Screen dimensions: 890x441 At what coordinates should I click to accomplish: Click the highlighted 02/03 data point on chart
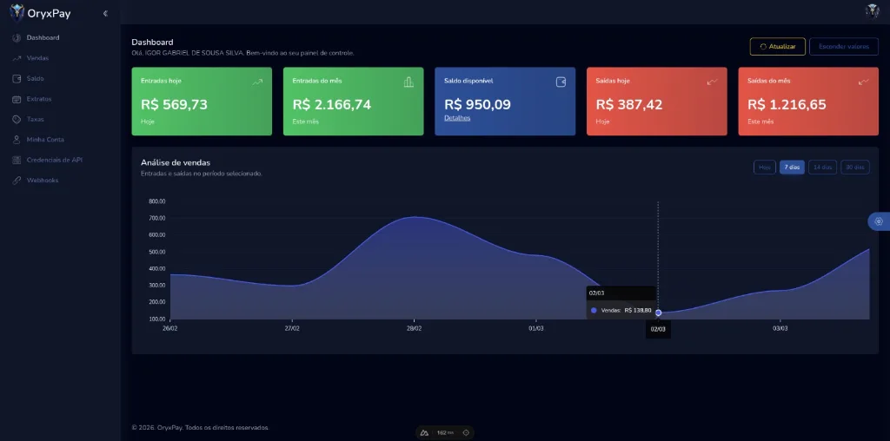659,313
